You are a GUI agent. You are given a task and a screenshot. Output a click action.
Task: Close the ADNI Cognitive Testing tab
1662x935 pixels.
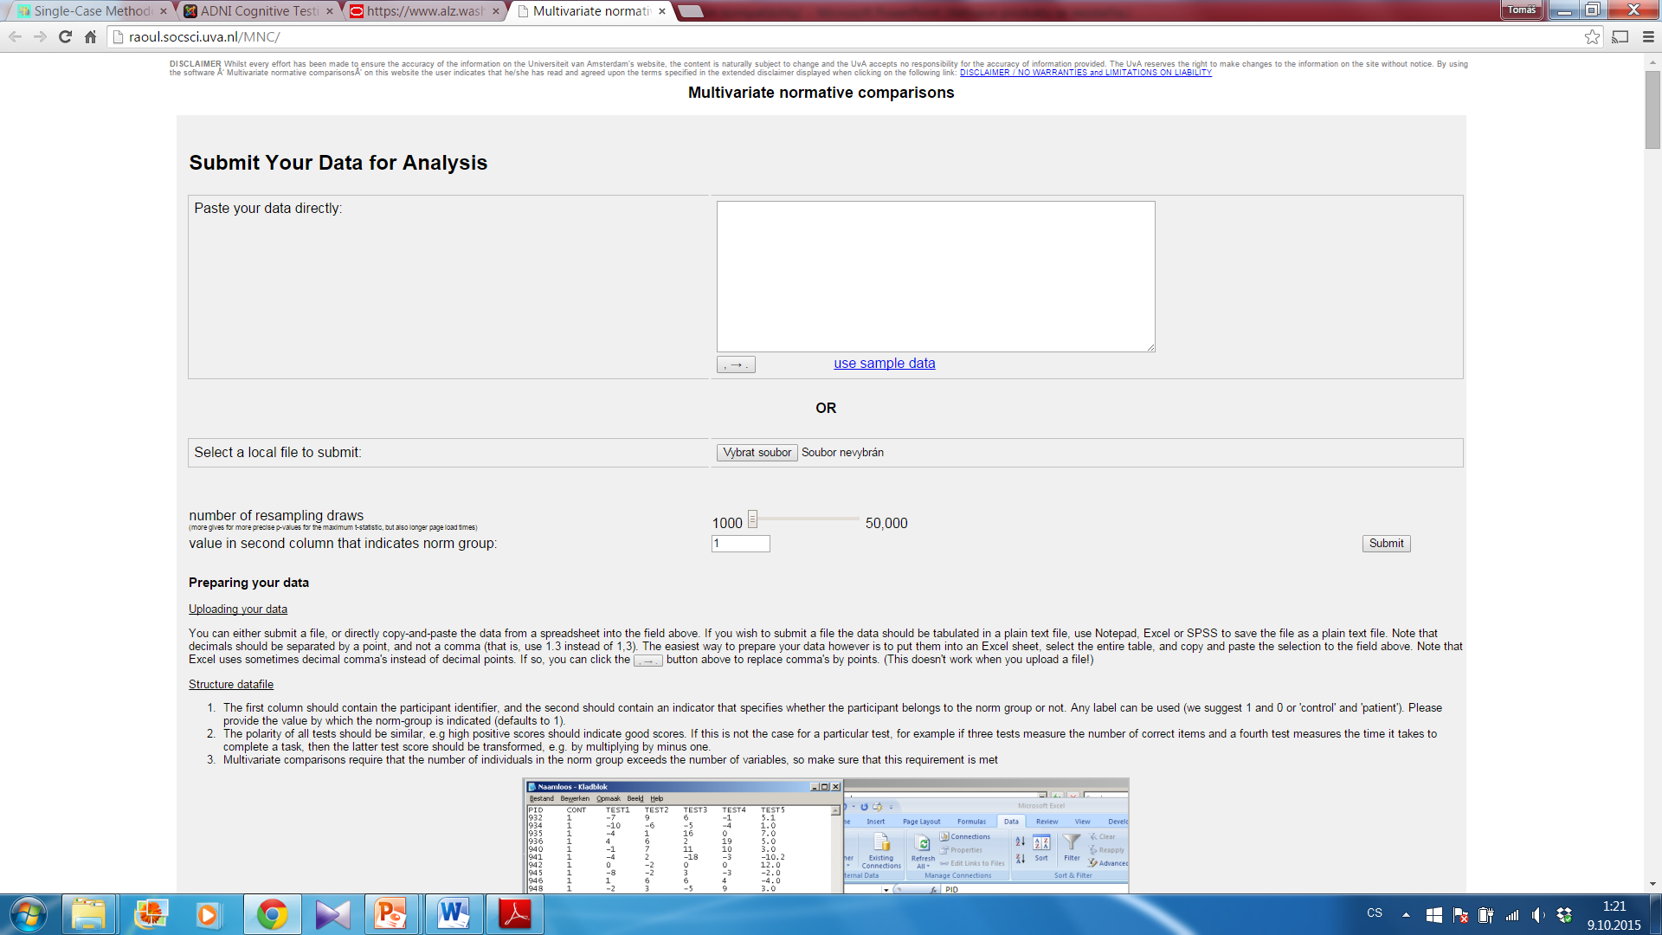point(330,11)
